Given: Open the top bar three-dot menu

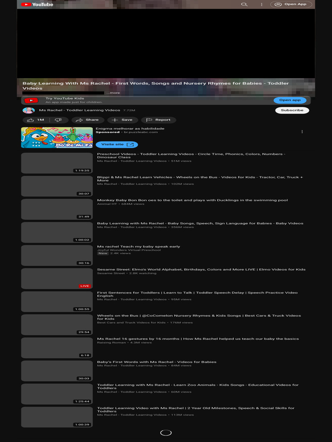Looking at the screenshot, I should pos(262,4).
